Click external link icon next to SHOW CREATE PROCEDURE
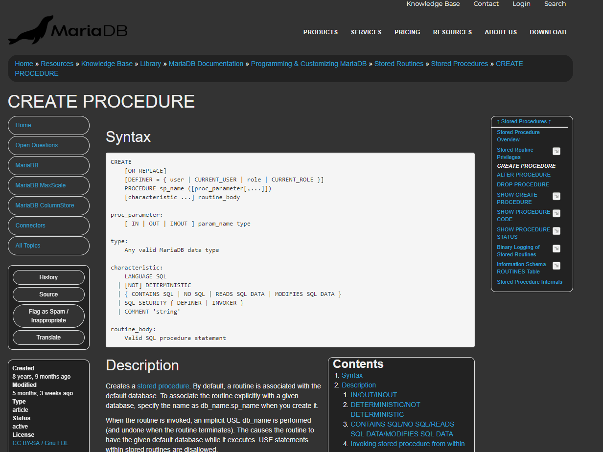The image size is (603, 452). point(557,196)
